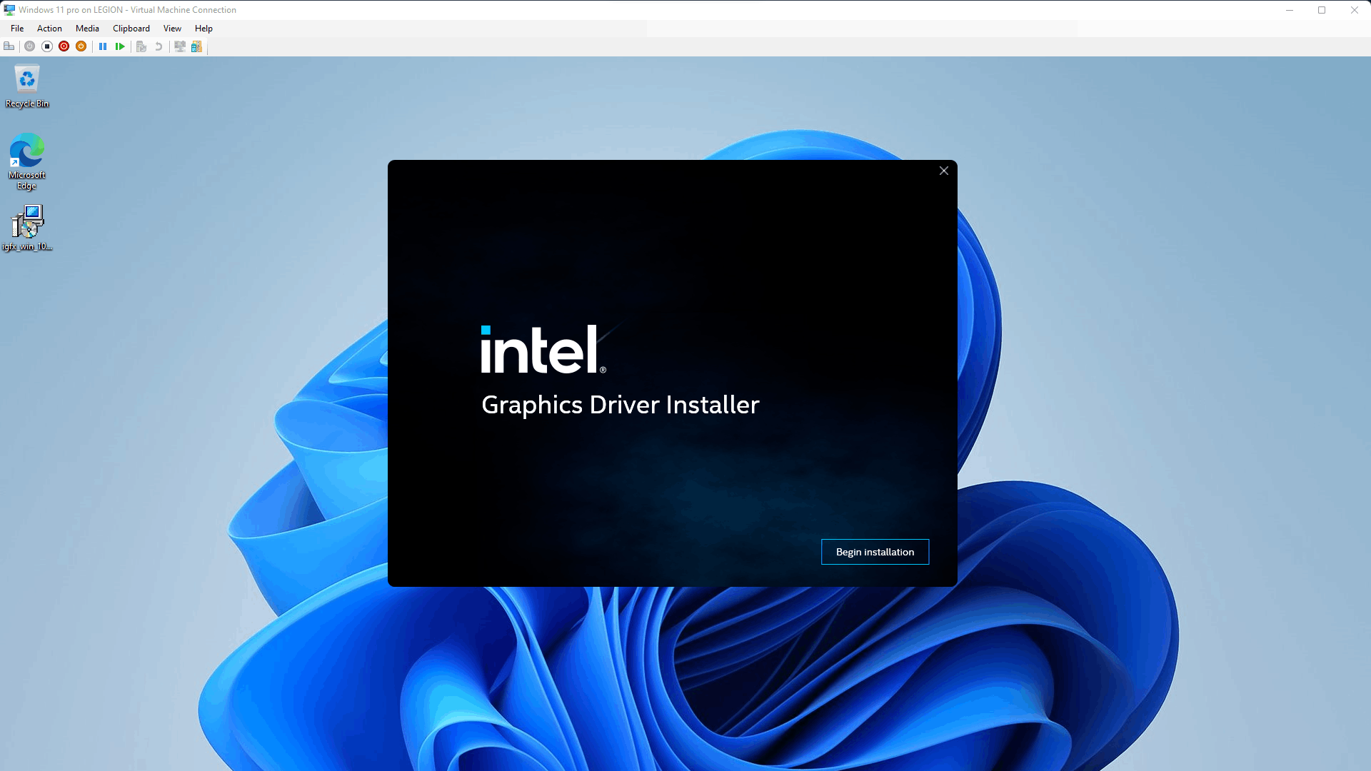Open the File menu
The width and height of the screenshot is (1371, 771).
(x=16, y=29)
